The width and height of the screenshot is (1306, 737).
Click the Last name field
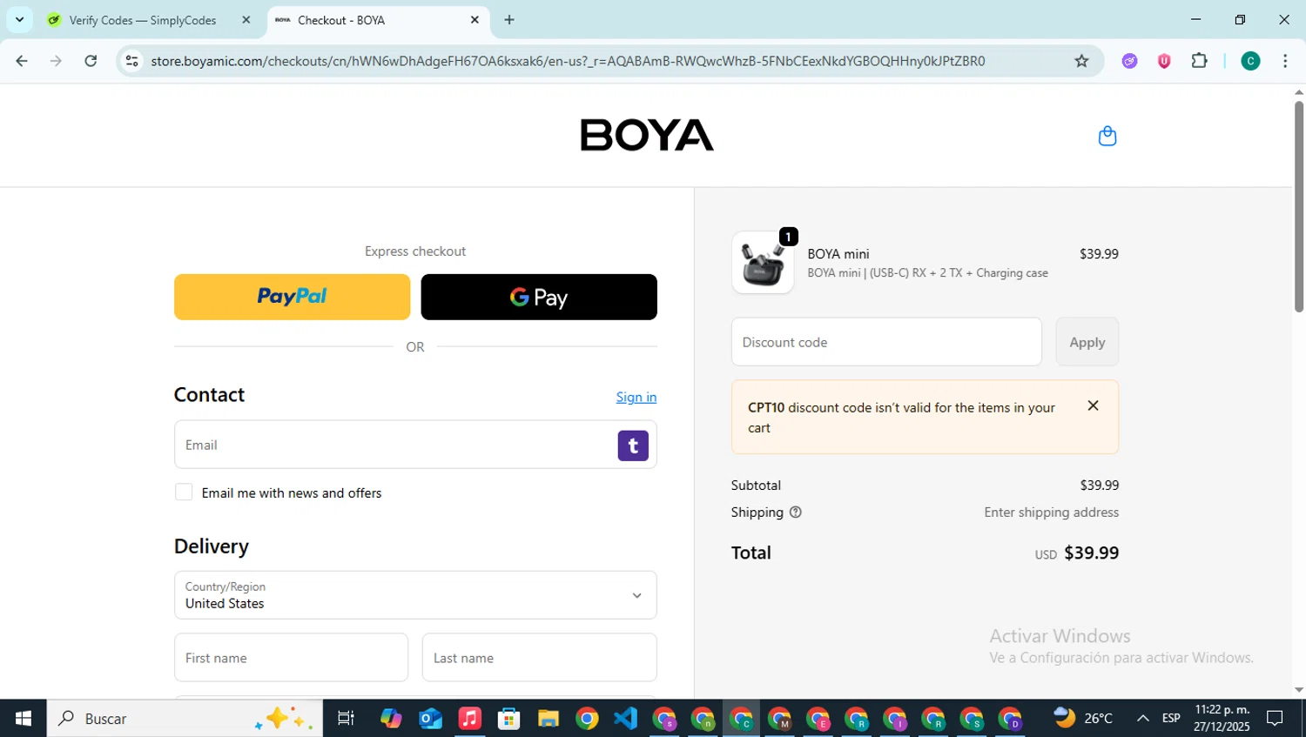[539, 658]
